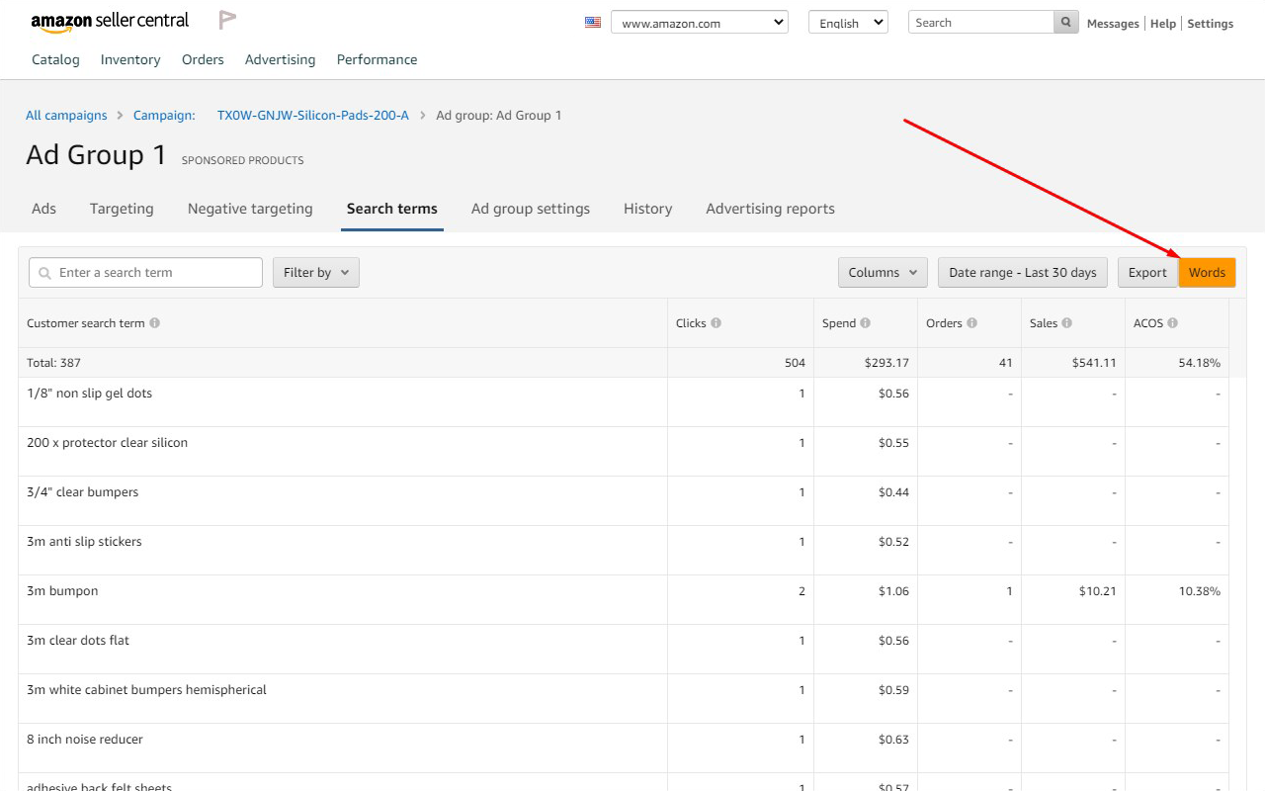Viewport: 1265px width, 791px height.
Task: Click the US flag marketplace icon
Action: (x=593, y=22)
